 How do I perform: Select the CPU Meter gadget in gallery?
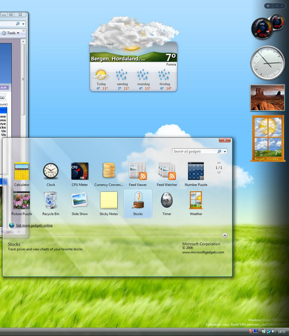(x=80, y=174)
